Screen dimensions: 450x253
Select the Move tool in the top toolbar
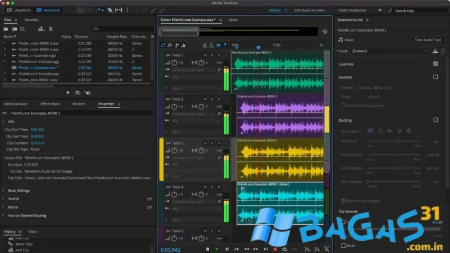click(x=101, y=10)
